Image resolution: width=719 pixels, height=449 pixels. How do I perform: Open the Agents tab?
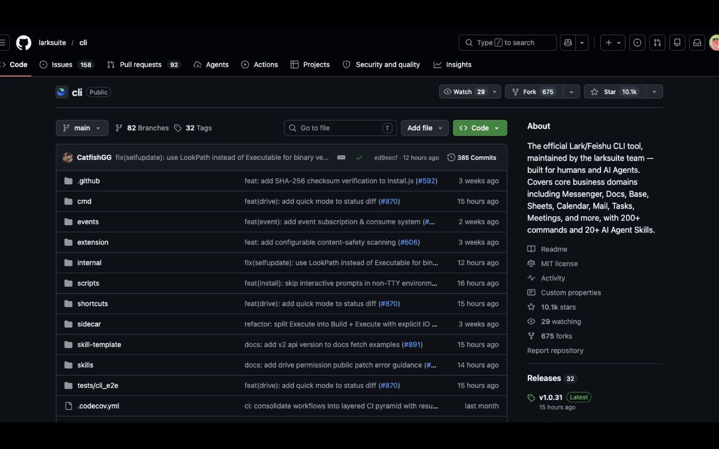pyautogui.click(x=211, y=65)
